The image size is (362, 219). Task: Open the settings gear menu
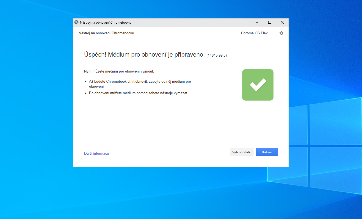[x=281, y=33]
